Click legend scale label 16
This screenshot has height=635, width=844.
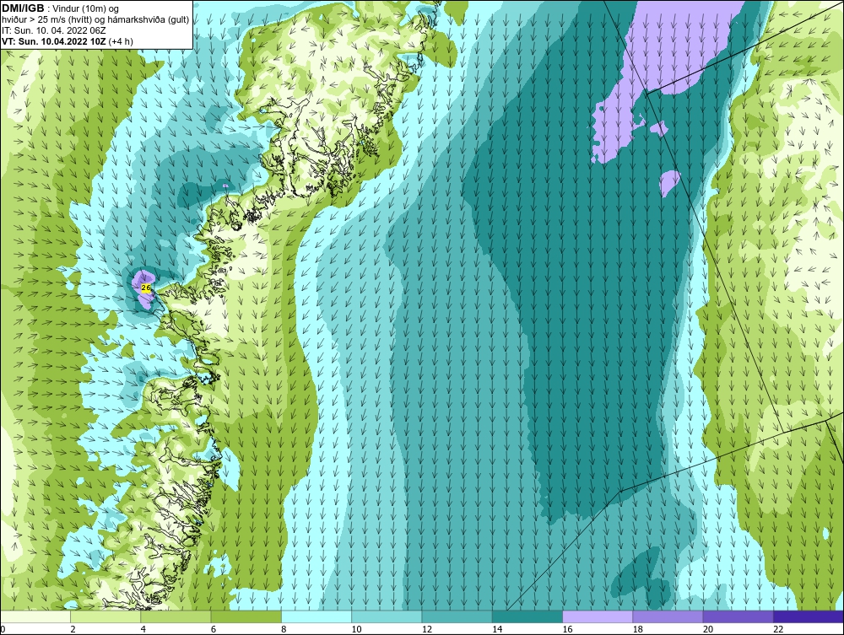point(567,630)
